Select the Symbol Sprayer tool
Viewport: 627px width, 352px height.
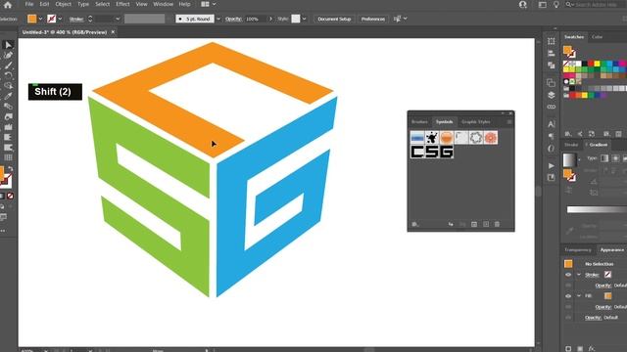8,116
